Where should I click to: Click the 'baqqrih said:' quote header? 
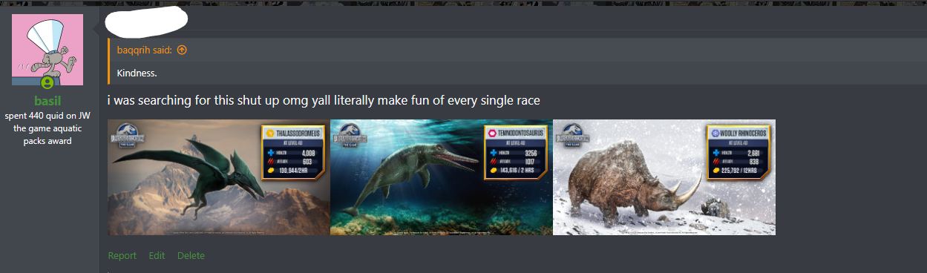(145, 50)
